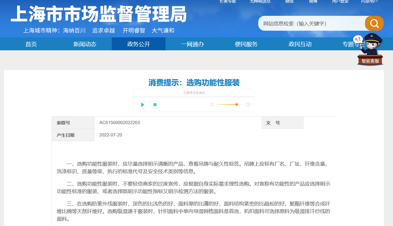Switch to 长者专版 elder-friendly version
The width and height of the screenshot is (393, 226).
click(228, 2)
